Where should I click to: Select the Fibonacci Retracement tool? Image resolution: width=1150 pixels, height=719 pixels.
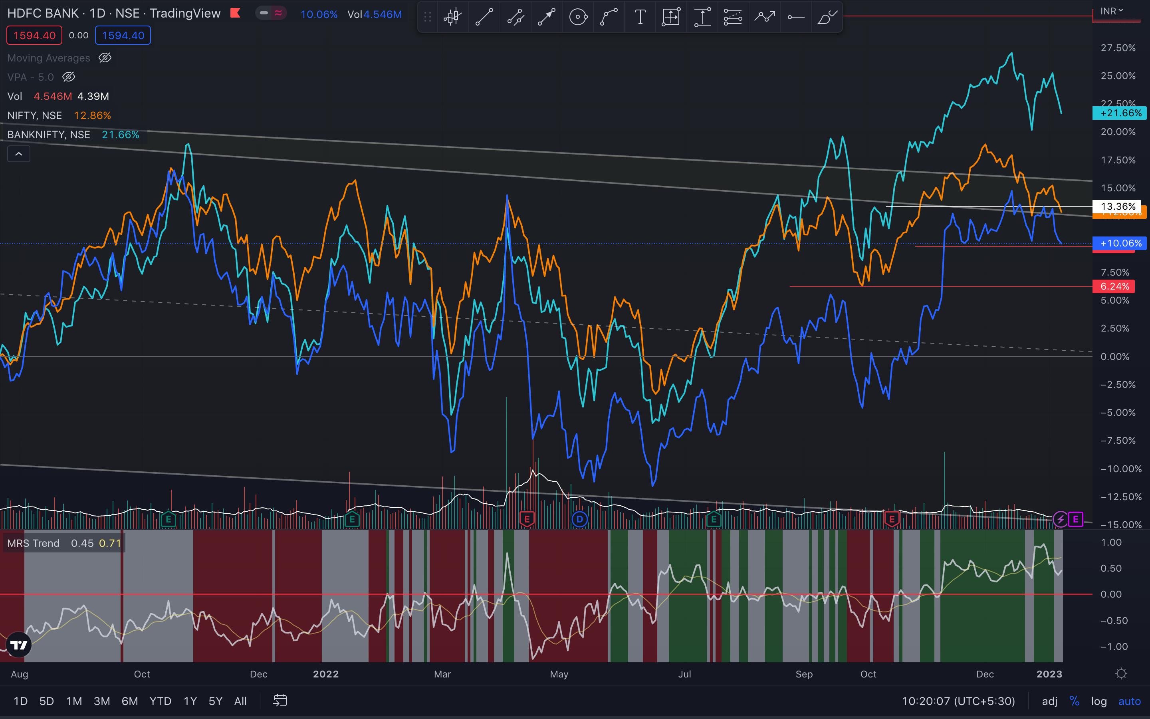pyautogui.click(x=733, y=18)
